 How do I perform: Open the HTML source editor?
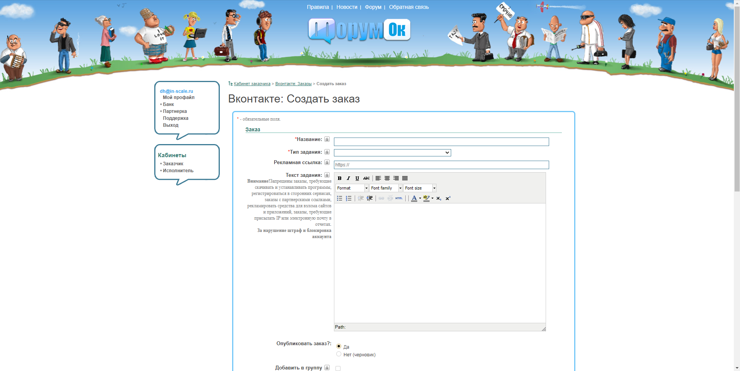[x=399, y=198]
